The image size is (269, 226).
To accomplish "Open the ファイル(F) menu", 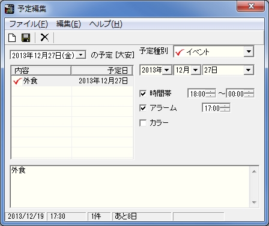I will coord(29,24).
